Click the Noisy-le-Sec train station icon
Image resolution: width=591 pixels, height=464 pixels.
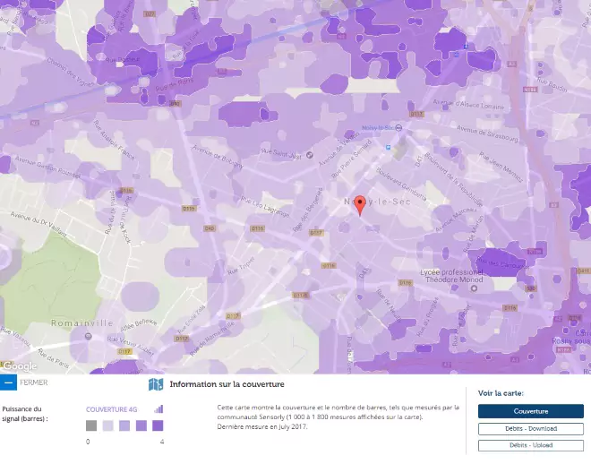pos(398,128)
